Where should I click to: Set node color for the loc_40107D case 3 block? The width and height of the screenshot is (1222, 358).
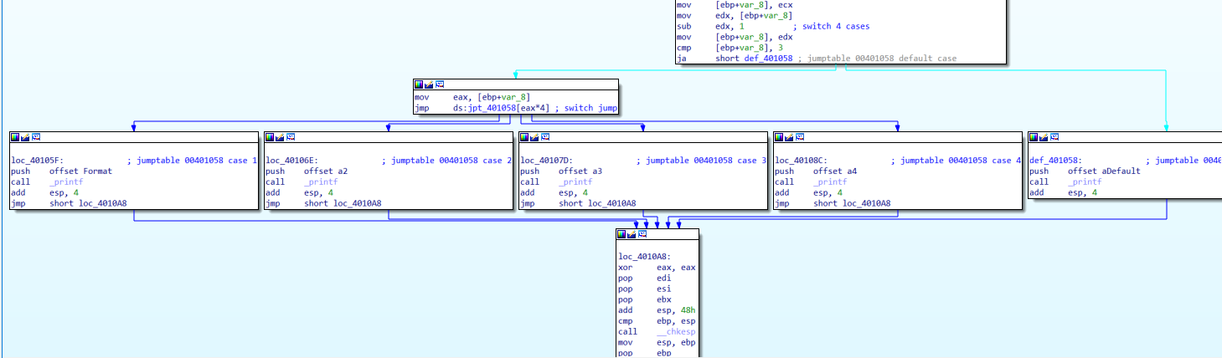tap(525, 136)
